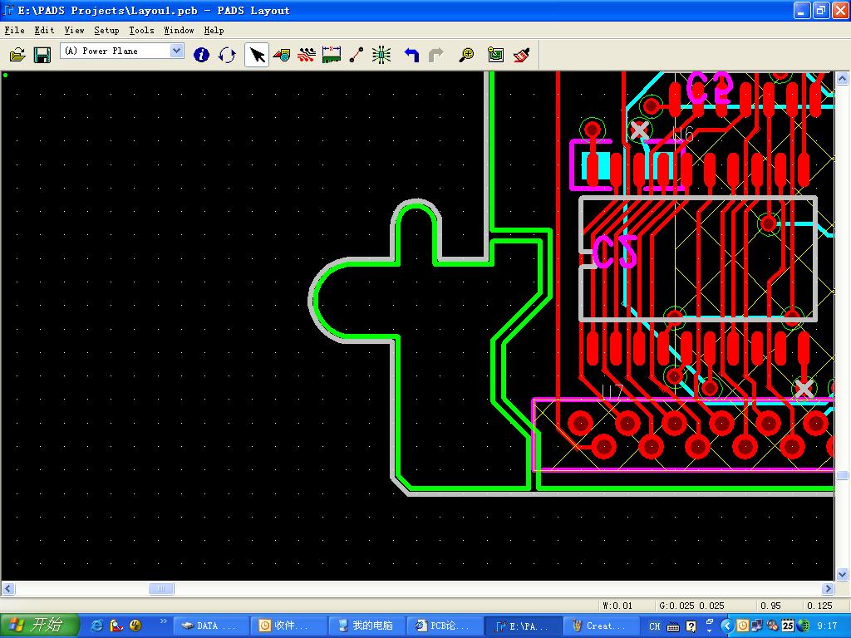
Task: Click the Open file folder icon
Action: coord(17,55)
